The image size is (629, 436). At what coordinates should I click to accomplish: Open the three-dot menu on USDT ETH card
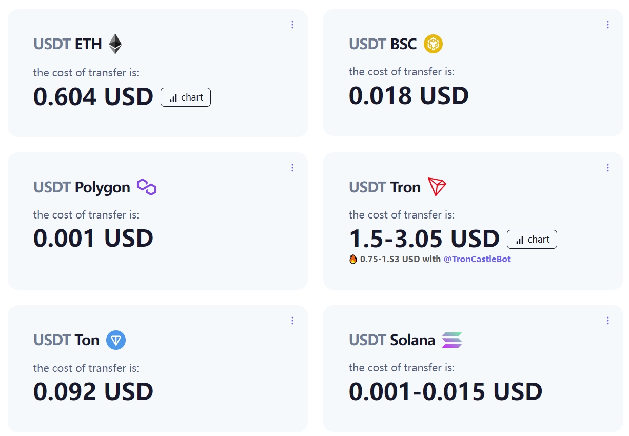click(x=292, y=25)
